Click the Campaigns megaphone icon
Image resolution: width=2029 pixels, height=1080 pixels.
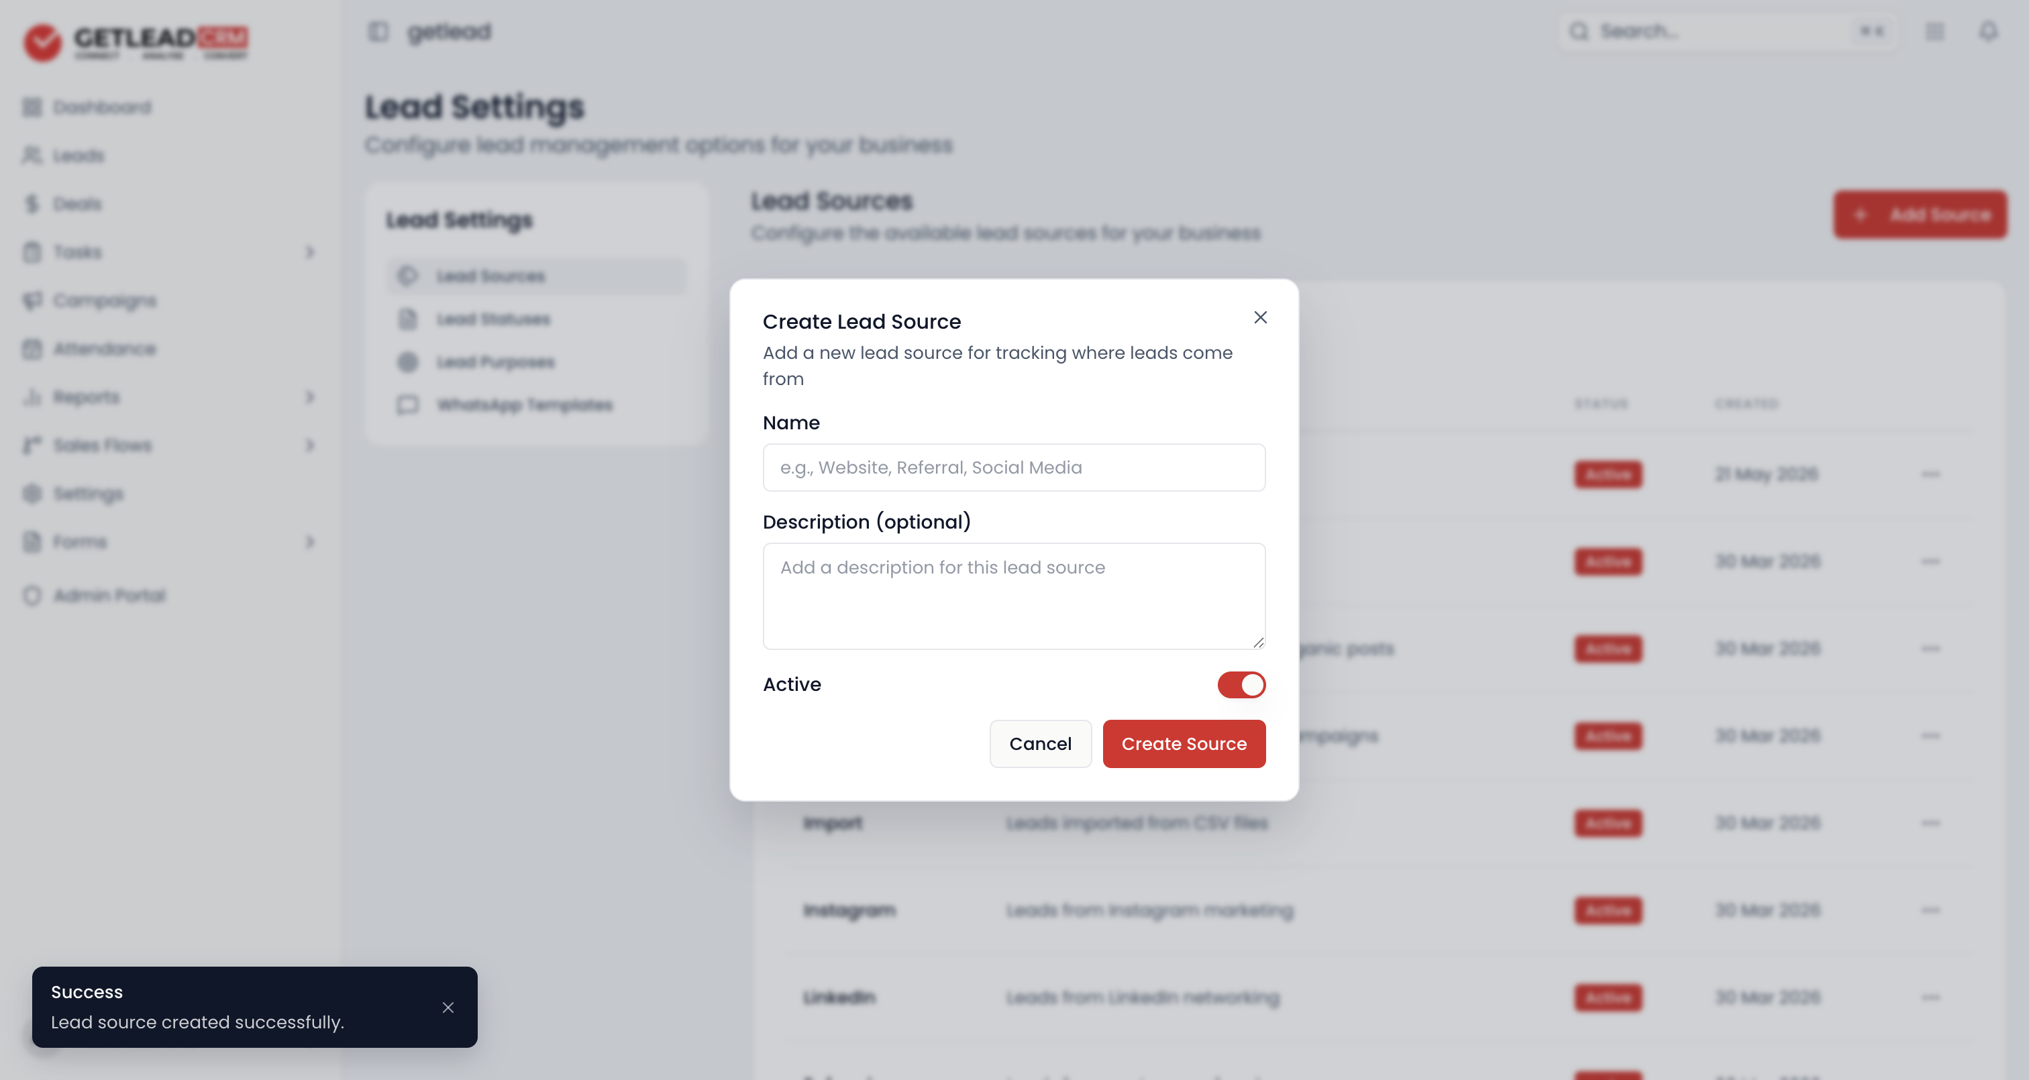pyautogui.click(x=32, y=301)
